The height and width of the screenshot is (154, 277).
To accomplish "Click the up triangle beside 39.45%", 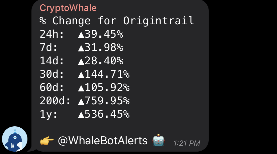I will 81,35.
